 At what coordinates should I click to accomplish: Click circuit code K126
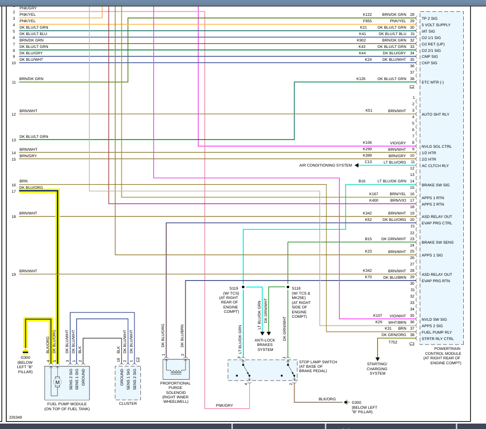pyautogui.click(x=361, y=79)
